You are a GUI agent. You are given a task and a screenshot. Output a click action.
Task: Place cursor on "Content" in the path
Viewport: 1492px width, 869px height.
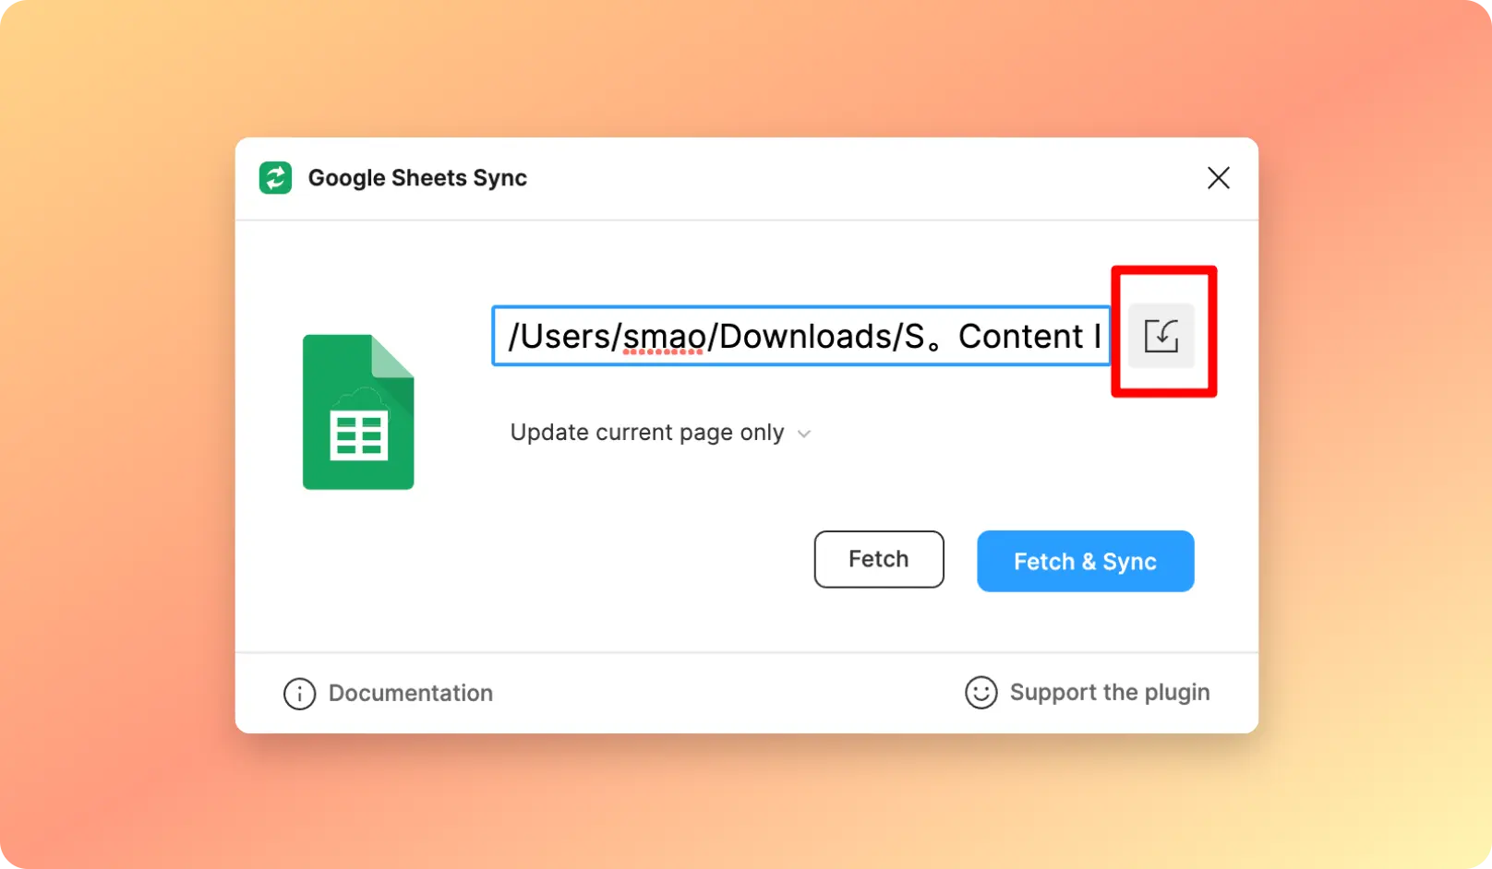point(1020,337)
